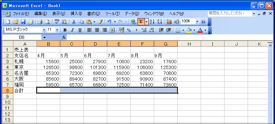
Task: Open the Undo history dropdown
Action: [x=115, y=22]
